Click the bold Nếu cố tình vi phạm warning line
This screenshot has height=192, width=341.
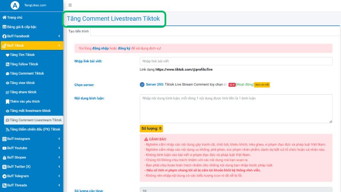(x=202, y=170)
